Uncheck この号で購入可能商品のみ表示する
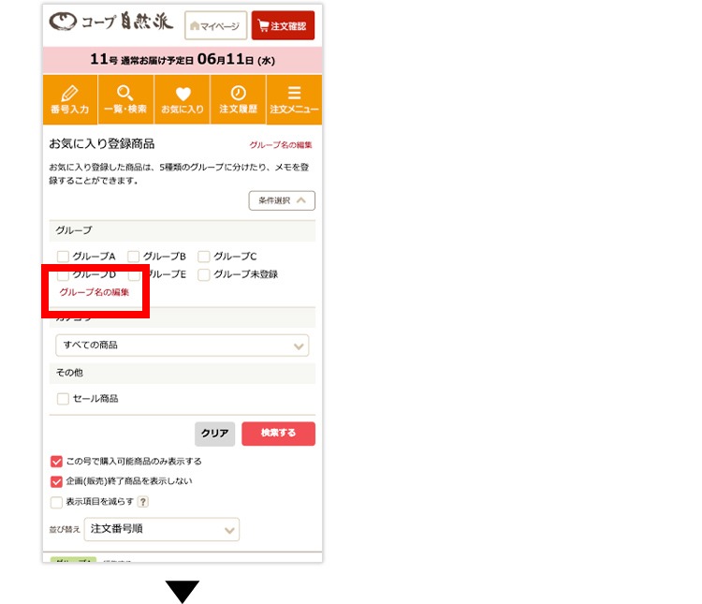 [56, 462]
